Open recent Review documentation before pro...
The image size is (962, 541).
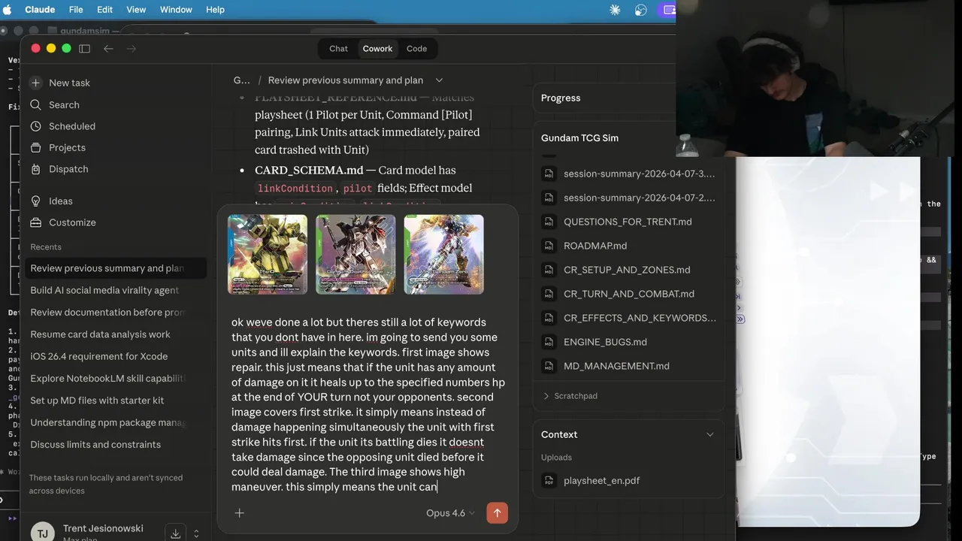114,312
